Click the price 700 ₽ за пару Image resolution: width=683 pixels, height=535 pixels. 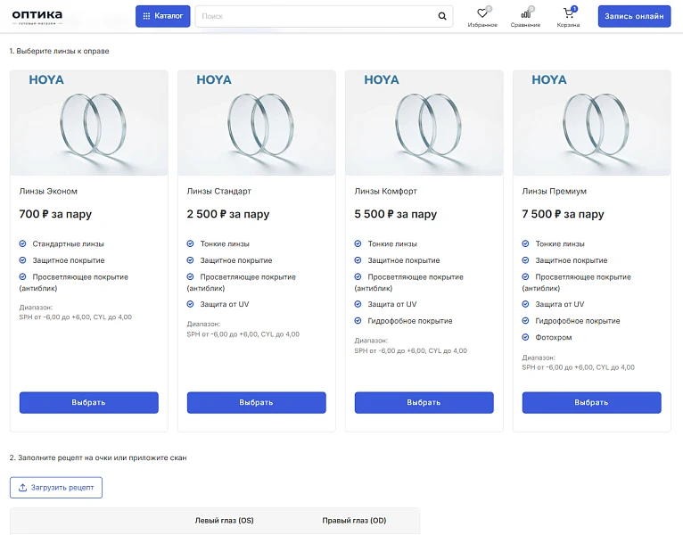pos(55,214)
